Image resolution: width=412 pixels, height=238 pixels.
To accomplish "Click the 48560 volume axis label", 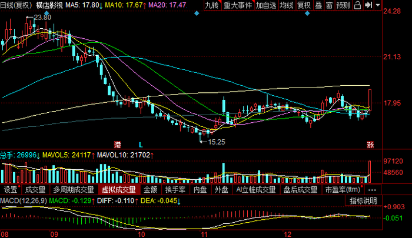I will click(393, 172).
